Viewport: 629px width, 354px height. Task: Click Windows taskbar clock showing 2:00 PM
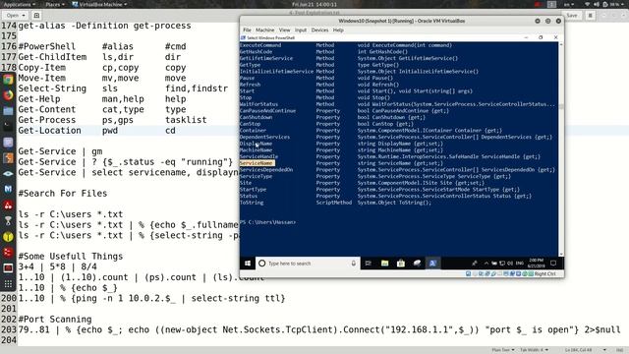[x=536, y=264]
